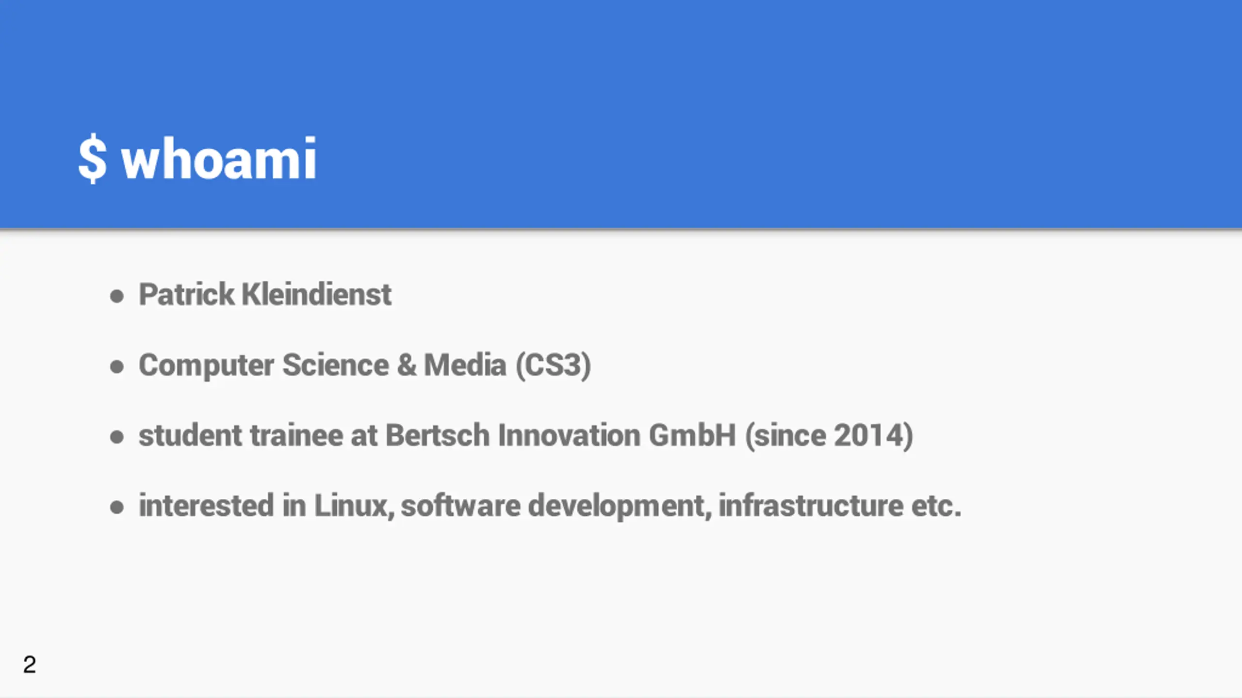Click the "(CS3)" text
This screenshot has height=698, width=1242.
click(554, 365)
